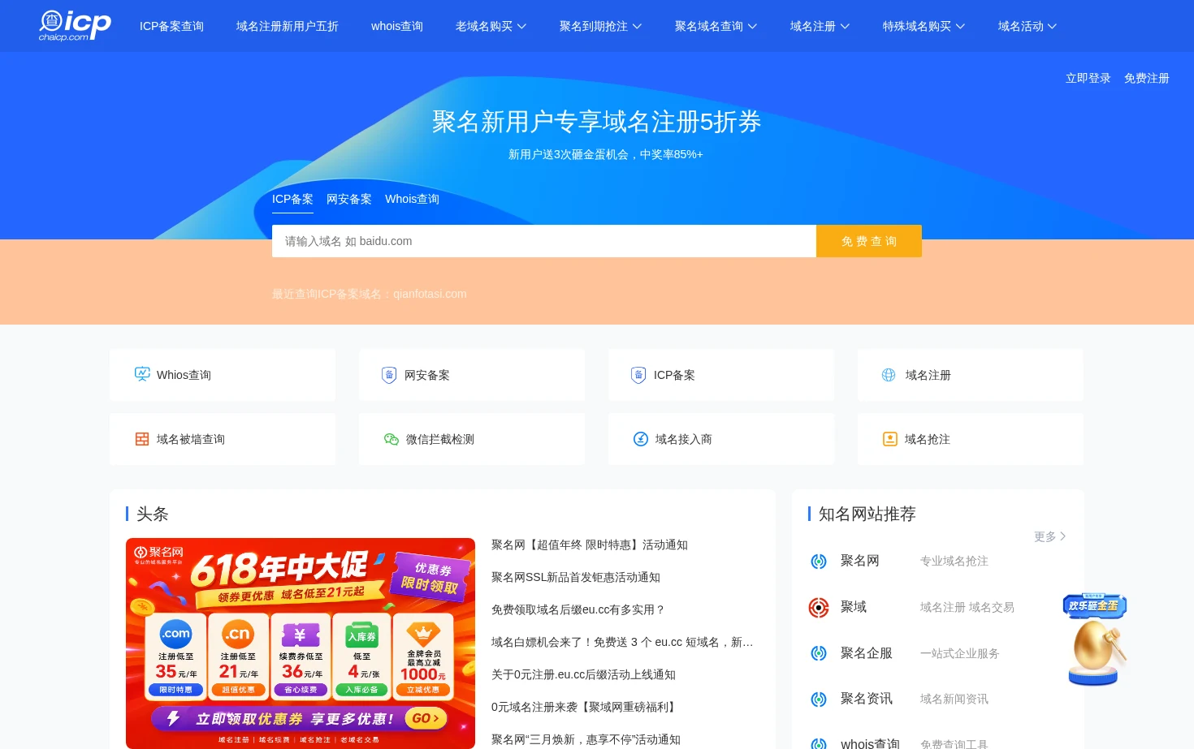This screenshot has height=749, width=1194.
Task: Click 免费注册 register link
Action: pos(1147,78)
